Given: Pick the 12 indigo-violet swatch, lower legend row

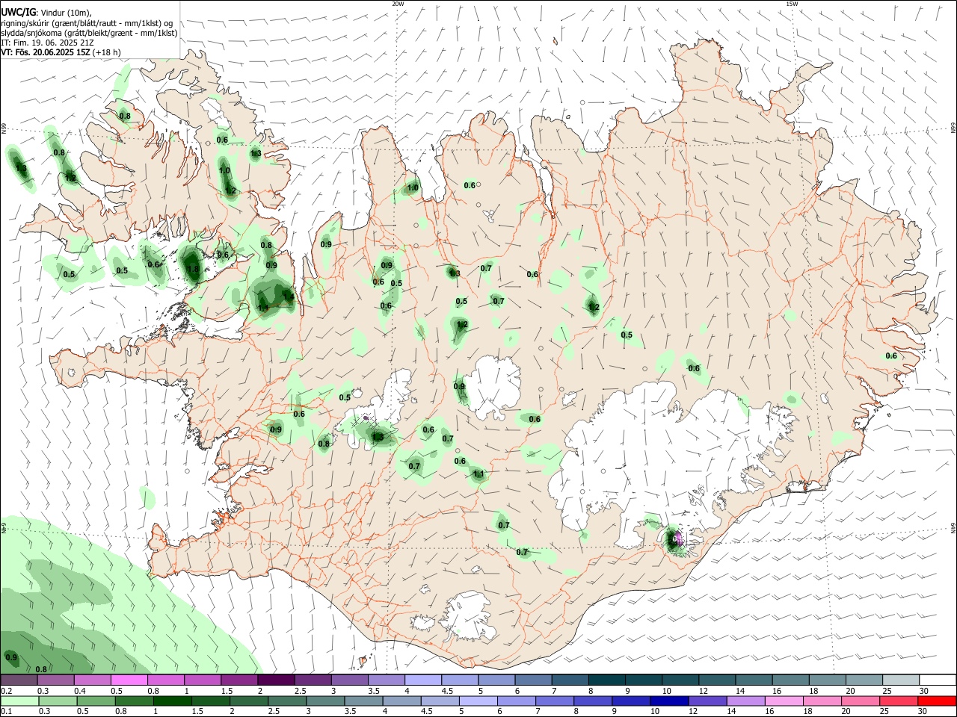Looking at the screenshot, I should click(x=708, y=701).
